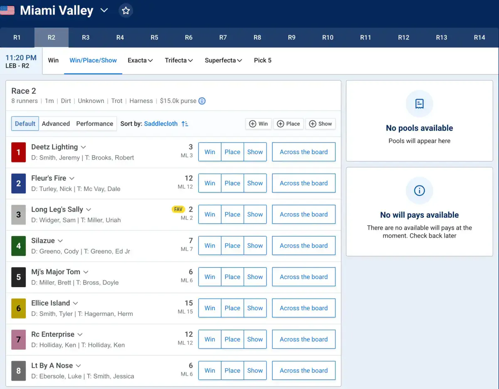This screenshot has width=499, height=389.
Task: Switch to race R1 tab
Action: point(17,37)
